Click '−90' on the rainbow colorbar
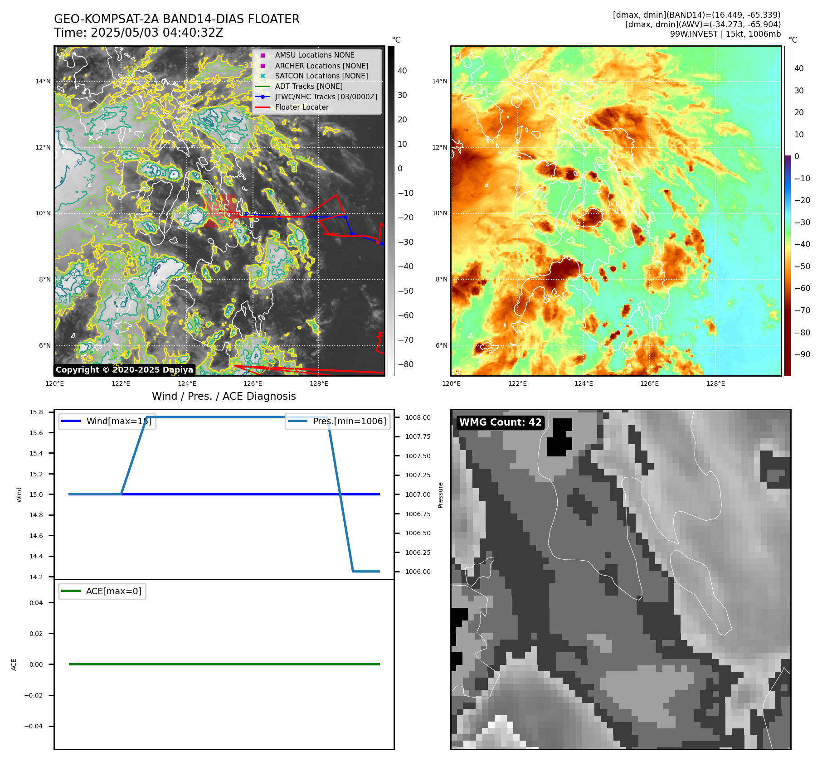This screenshot has height=766, width=822. coord(803,354)
